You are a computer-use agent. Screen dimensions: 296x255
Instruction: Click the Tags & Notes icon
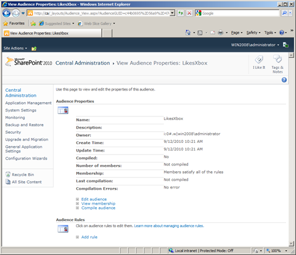pyautogui.click(x=277, y=64)
